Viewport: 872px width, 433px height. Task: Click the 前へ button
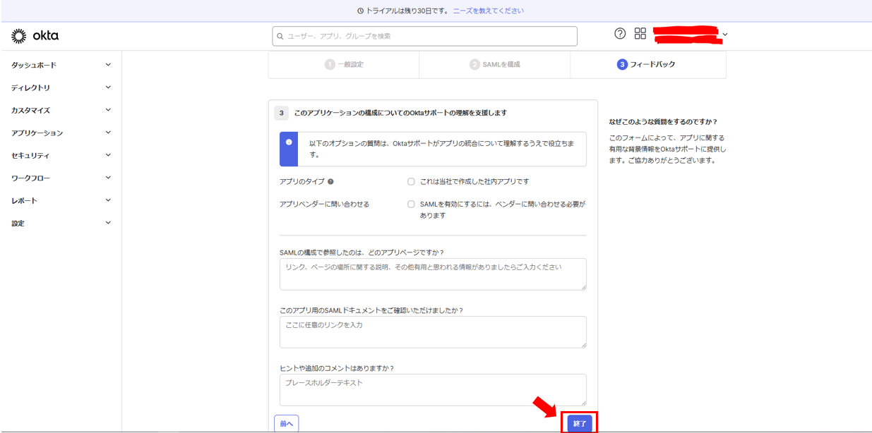(286, 423)
